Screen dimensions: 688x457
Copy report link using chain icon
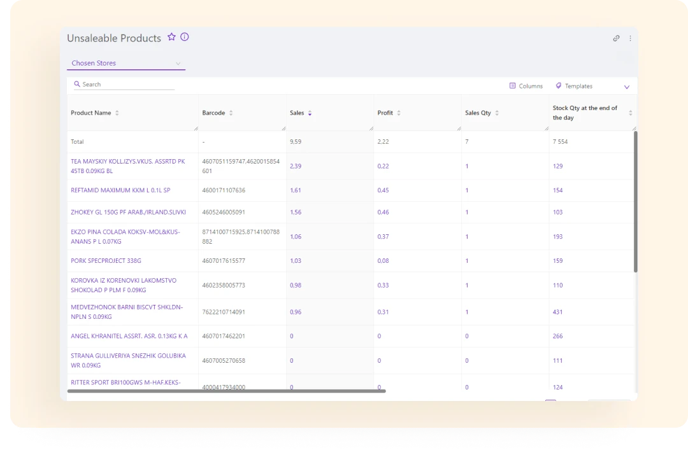616,38
